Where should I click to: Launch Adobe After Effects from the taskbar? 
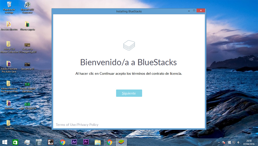tap(74, 142)
